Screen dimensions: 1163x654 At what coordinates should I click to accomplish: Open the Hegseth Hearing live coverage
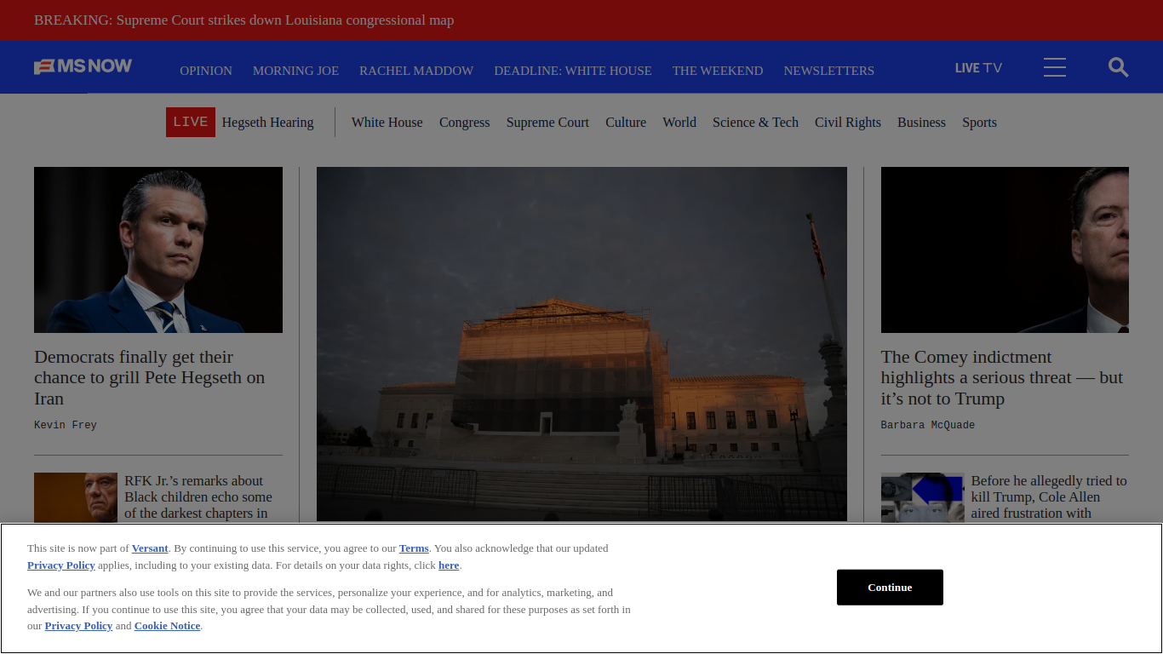(x=267, y=123)
